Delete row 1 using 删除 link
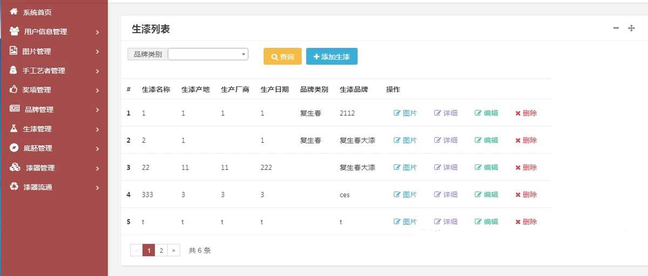The height and width of the screenshot is (276, 648). click(526, 113)
